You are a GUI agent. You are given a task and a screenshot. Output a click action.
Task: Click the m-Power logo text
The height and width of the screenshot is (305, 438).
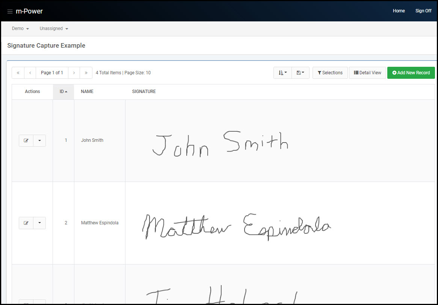click(29, 11)
